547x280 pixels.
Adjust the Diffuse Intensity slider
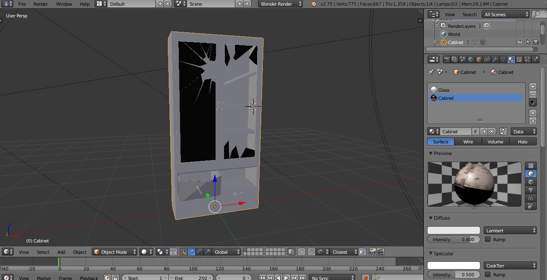click(x=454, y=239)
